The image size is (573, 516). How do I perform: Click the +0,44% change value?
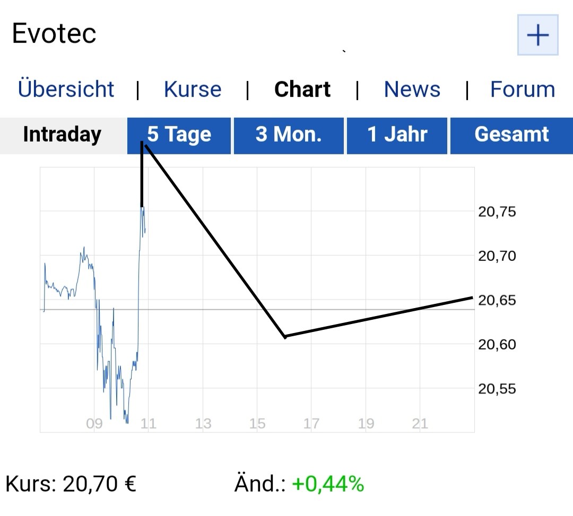tap(328, 484)
